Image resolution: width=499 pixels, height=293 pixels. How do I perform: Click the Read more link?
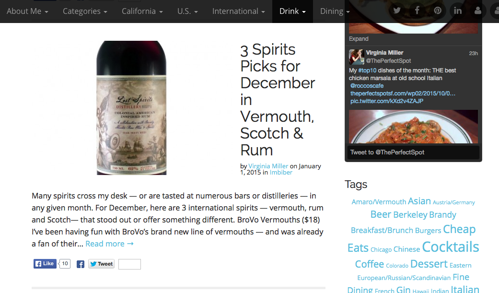click(109, 244)
